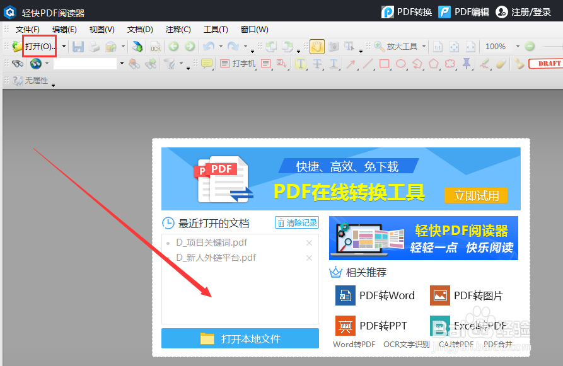
Task: Select the polygon drawing tool
Action: (x=434, y=64)
